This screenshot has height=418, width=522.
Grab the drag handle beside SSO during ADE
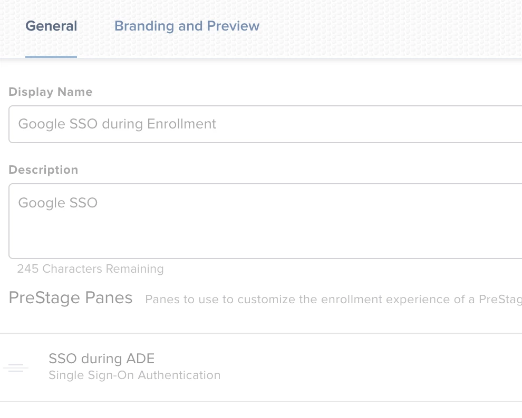(x=16, y=367)
